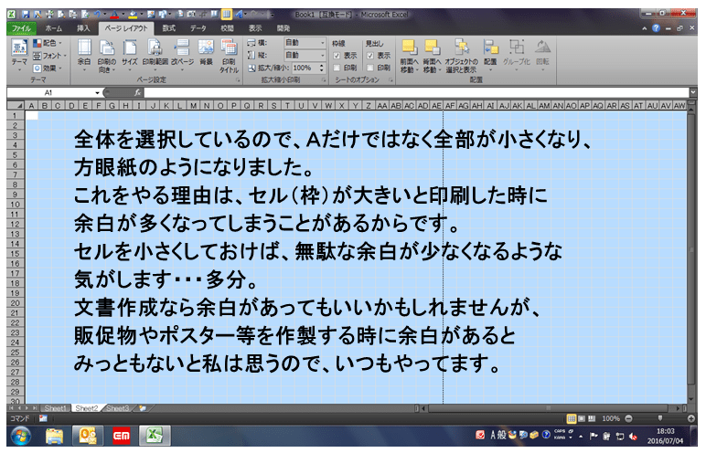The height and width of the screenshot is (453, 706).
Task: Click the macro record icon in status bar
Action: coord(43,418)
